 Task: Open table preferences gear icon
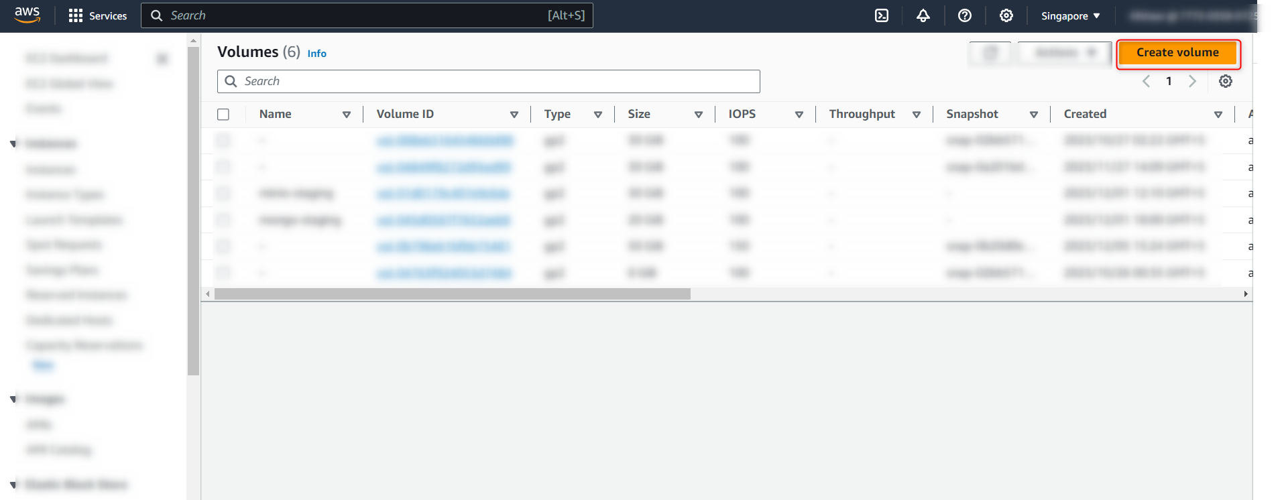pyautogui.click(x=1226, y=81)
